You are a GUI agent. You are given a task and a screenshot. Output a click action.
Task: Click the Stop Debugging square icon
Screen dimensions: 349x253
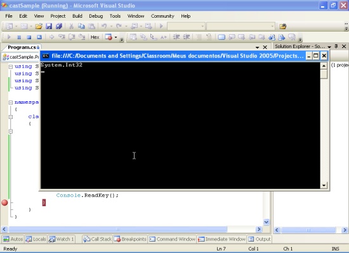29,37
